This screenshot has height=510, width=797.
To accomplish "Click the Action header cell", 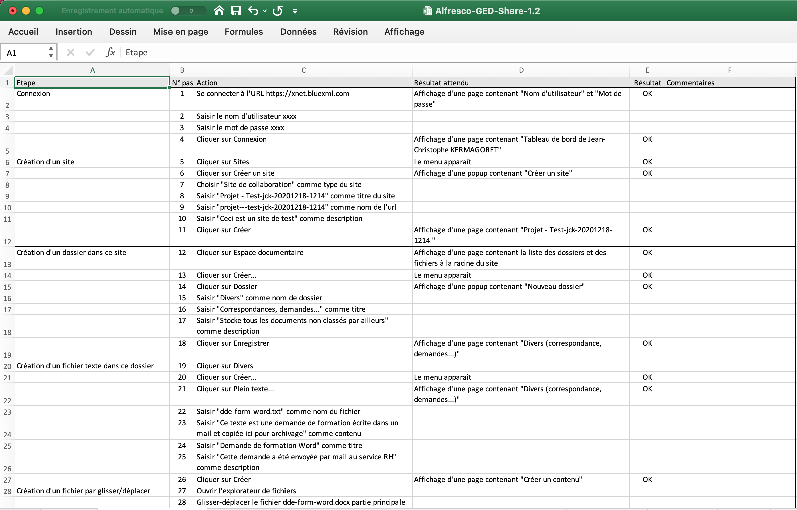I will 303,83.
